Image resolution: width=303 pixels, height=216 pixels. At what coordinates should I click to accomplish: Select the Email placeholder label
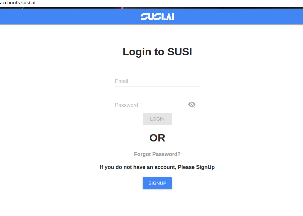(x=121, y=81)
